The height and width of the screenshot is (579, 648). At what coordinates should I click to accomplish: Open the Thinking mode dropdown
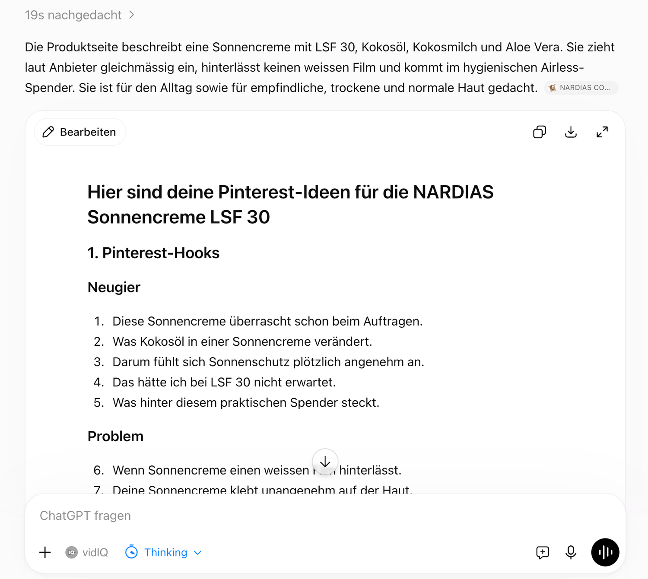163,552
